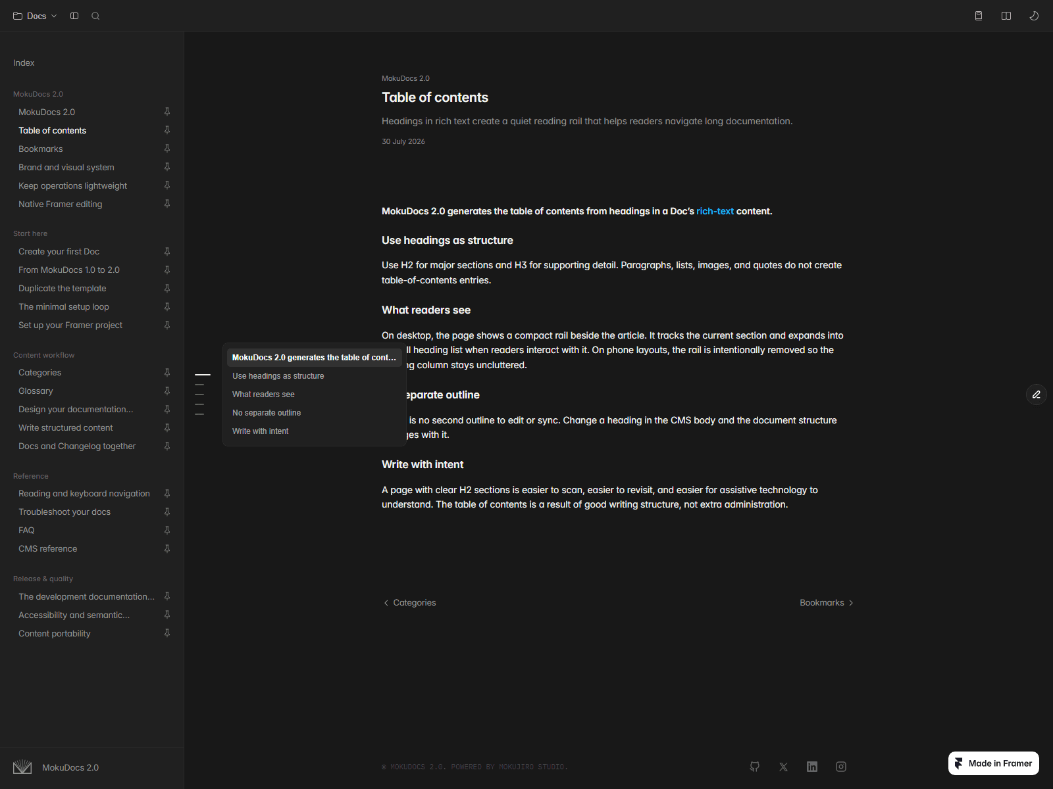Pin Create your first Doc entry

tap(167, 251)
